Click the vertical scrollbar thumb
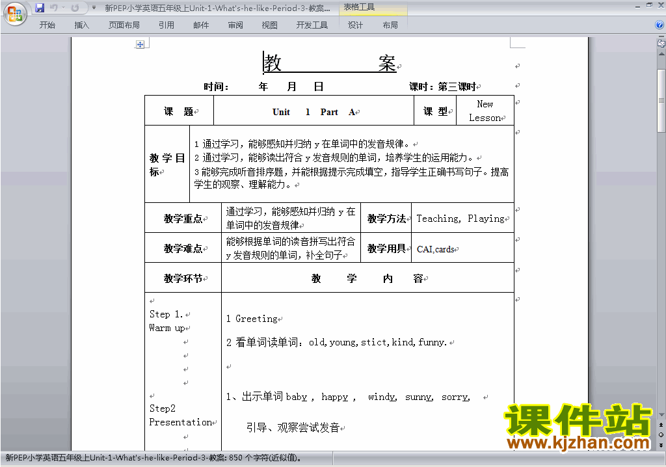Image resolution: width=666 pixels, height=467 pixels. [661, 101]
